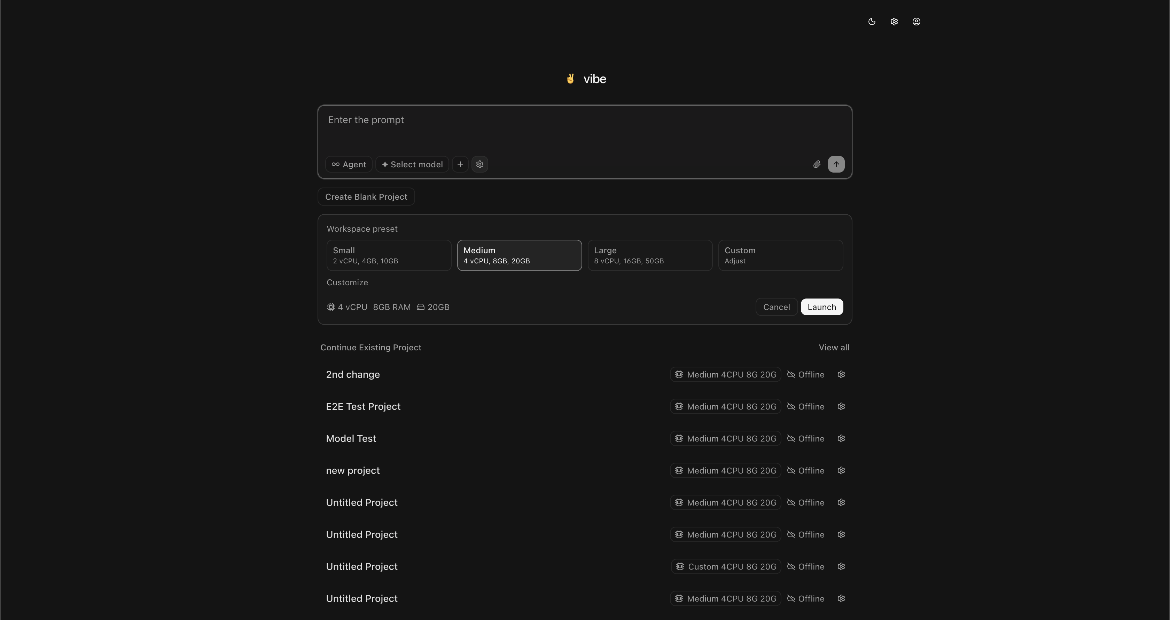Image resolution: width=1170 pixels, height=620 pixels.
Task: Open settings gear for 2nd change project
Action: [841, 374]
